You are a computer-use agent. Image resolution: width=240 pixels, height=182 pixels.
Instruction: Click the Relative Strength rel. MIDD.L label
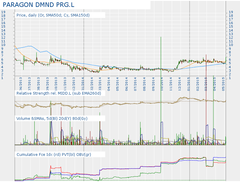coord(58,93)
